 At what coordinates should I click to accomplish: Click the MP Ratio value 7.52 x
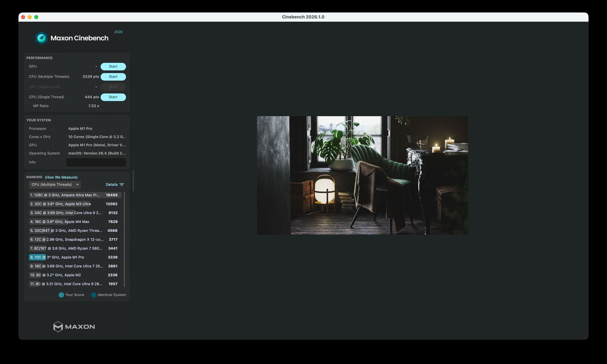(x=94, y=106)
